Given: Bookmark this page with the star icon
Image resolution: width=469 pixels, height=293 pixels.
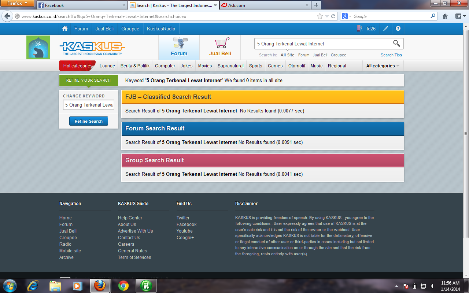Looking at the screenshot, I should pos(320,16).
